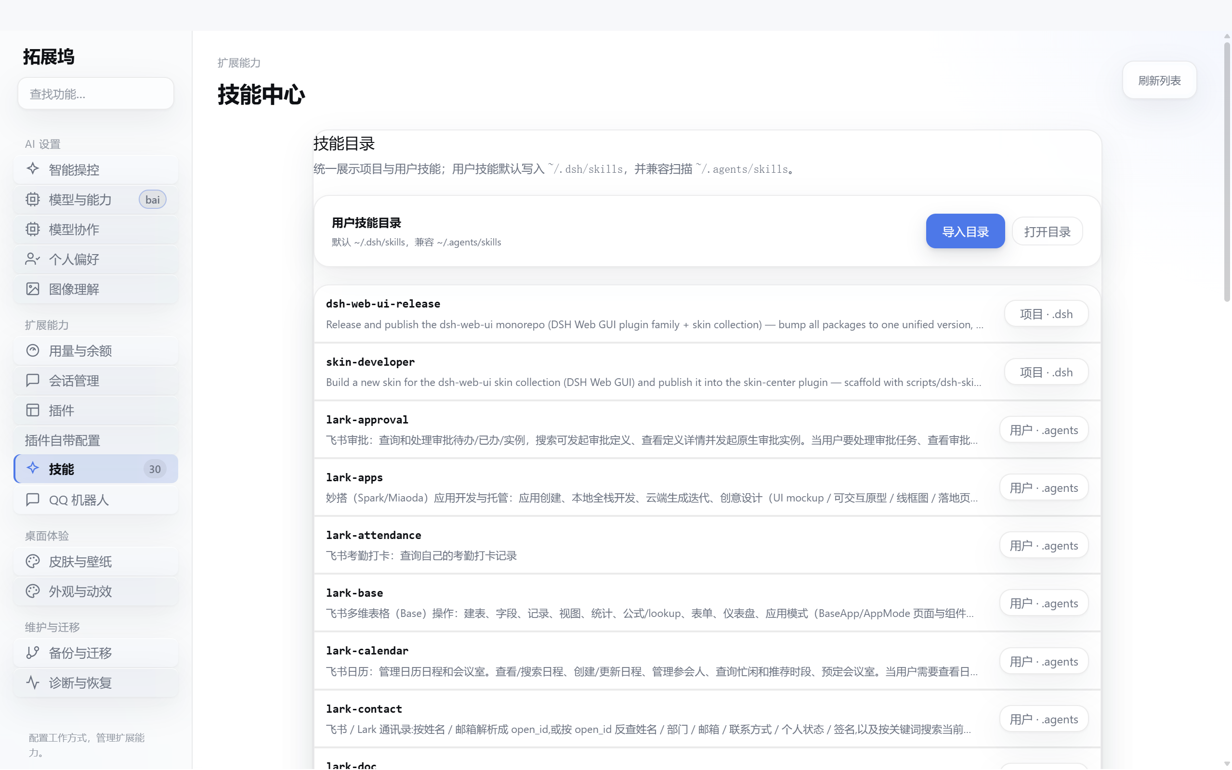Screen dimensions: 1232x770
Task: Go to 皮肤与壁纸 page
Action: [96, 561]
